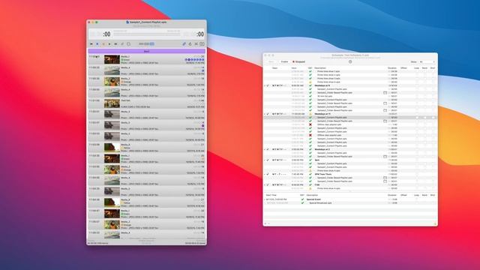The width and height of the screenshot is (480, 270).
Task: Click calendar icon on Folder Based Playlist under Weekdays at 2
Action: [x=385, y=157]
